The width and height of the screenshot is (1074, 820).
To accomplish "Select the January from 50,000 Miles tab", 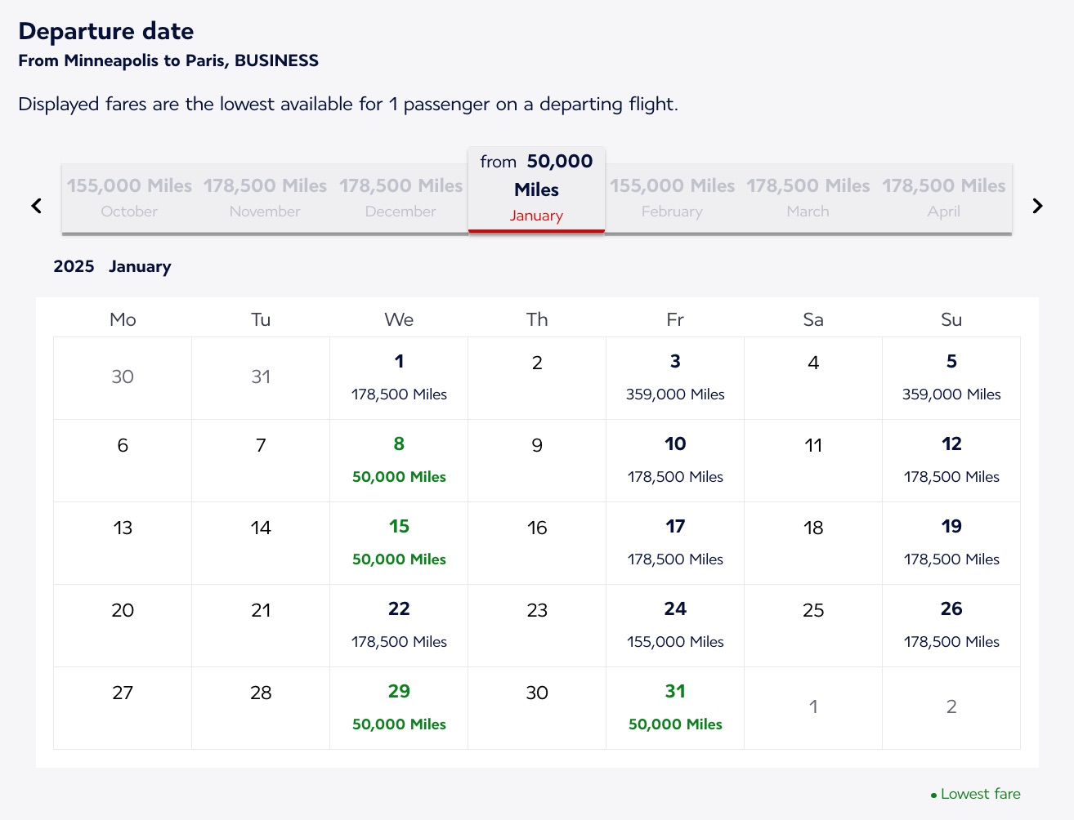I will [x=536, y=189].
